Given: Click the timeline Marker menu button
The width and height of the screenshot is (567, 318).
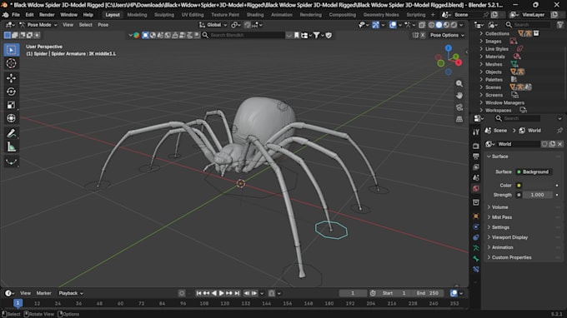Looking at the screenshot, I should point(43,293).
